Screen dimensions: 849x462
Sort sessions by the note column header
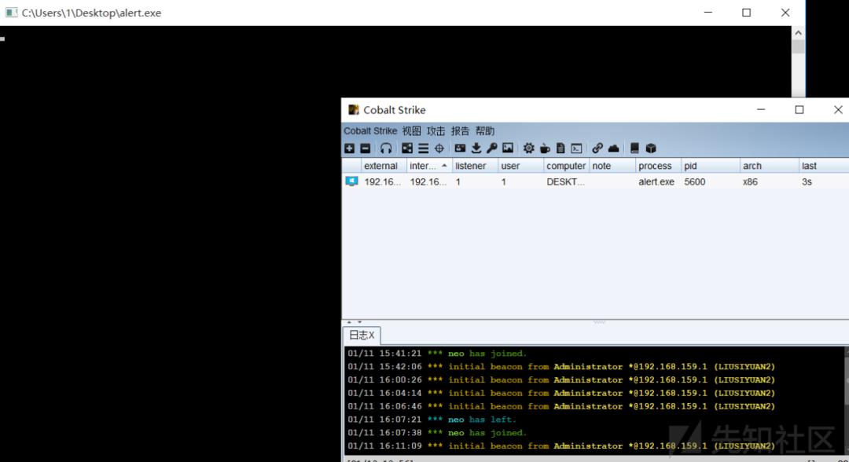pyautogui.click(x=612, y=166)
